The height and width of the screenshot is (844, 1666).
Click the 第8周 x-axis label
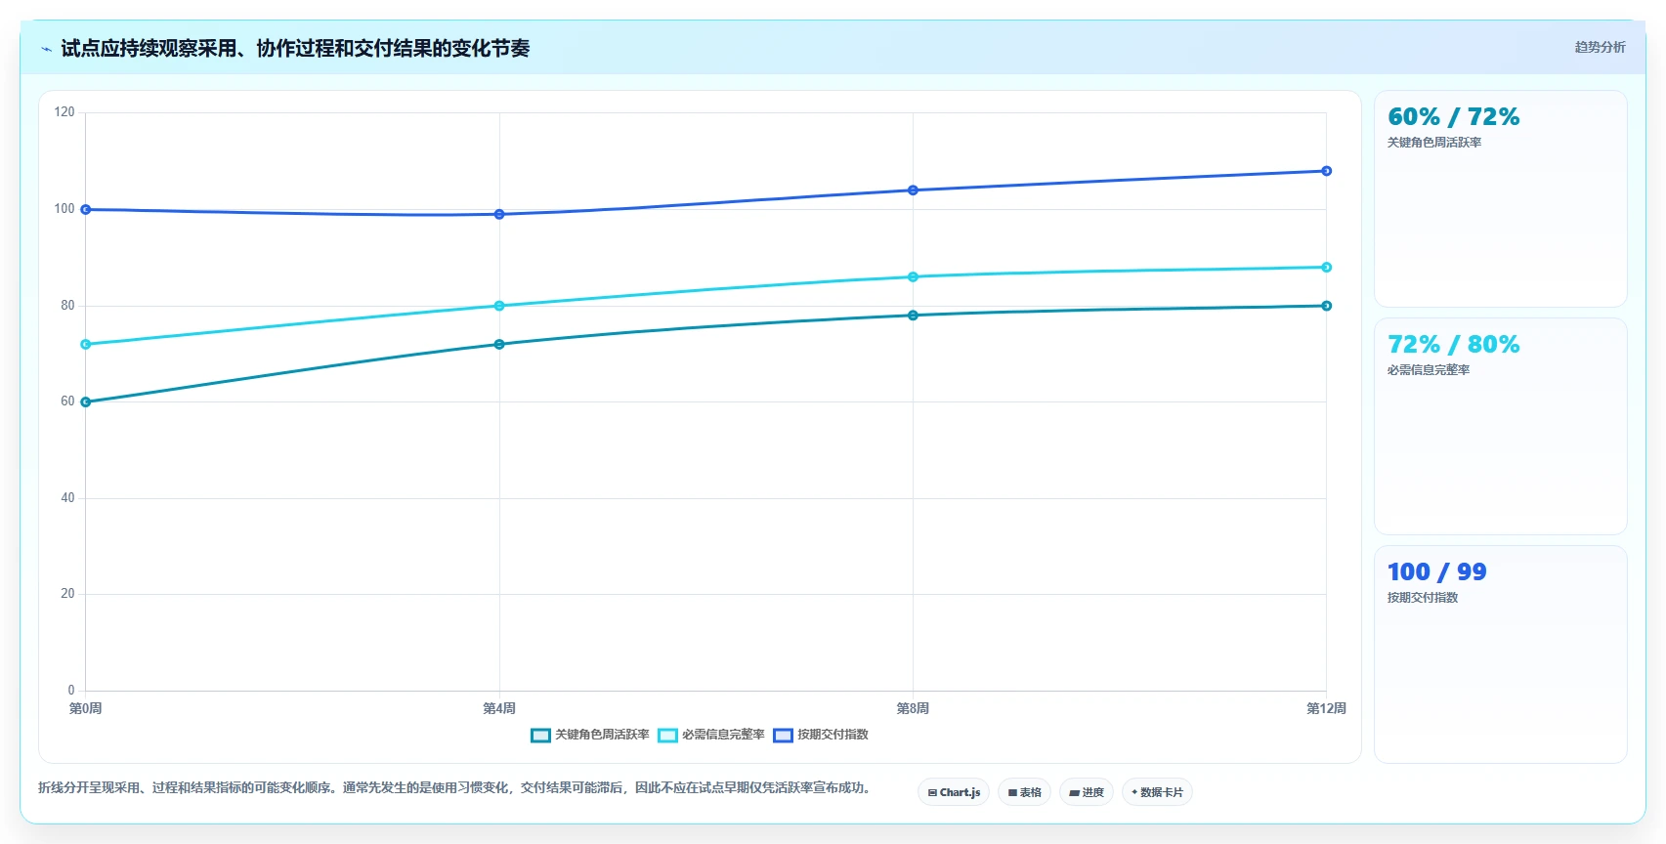(x=913, y=709)
